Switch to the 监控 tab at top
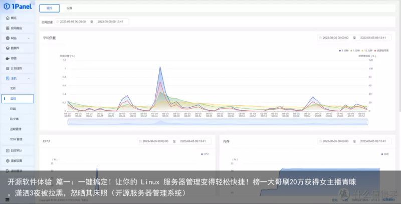The width and height of the screenshot is (401, 204). pos(49,8)
